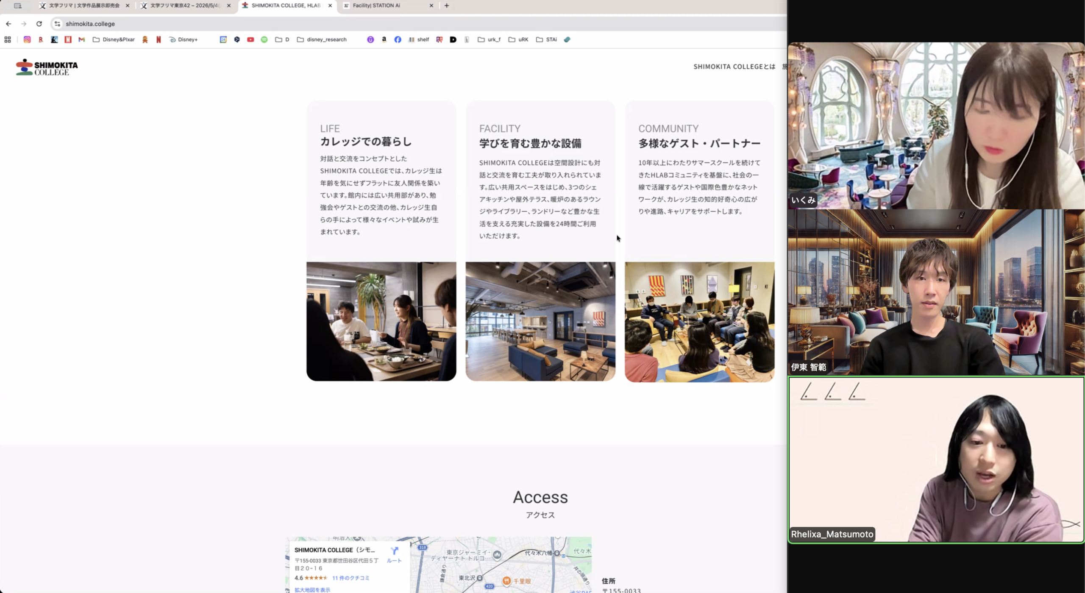Screen dimensions: 1085x593
Task: Click the 千里眼 restaurant pin on the map
Action: pos(506,581)
